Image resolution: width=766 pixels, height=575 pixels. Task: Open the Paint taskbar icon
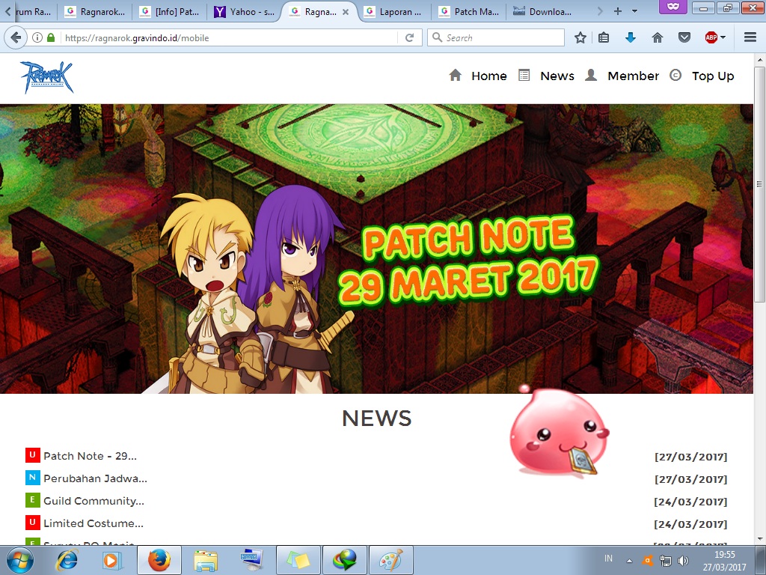[391, 560]
